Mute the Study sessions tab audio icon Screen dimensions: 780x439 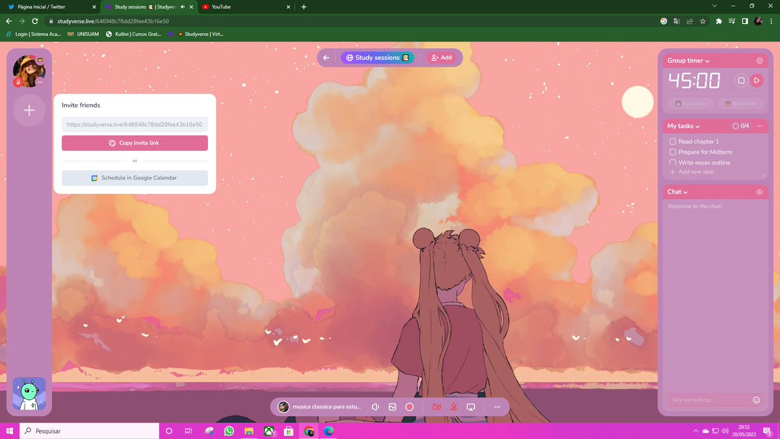point(182,7)
